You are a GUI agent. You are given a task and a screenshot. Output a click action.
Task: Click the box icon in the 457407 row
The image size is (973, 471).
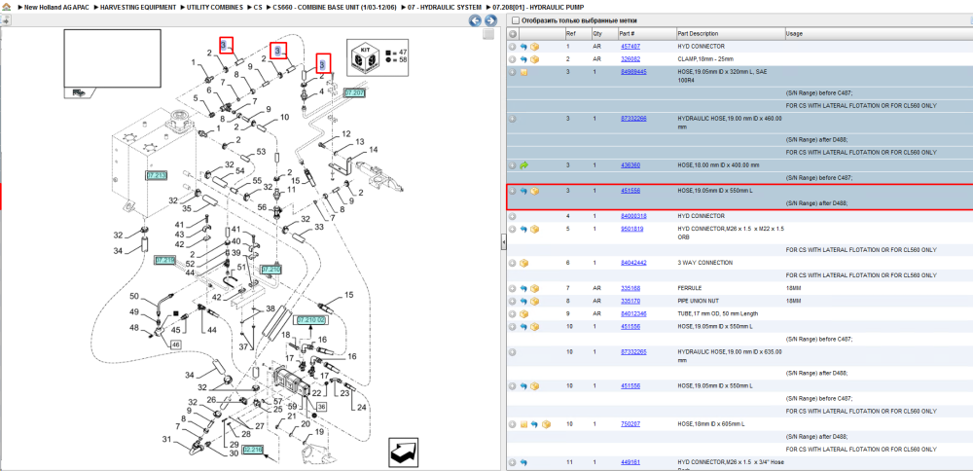pyautogui.click(x=534, y=47)
